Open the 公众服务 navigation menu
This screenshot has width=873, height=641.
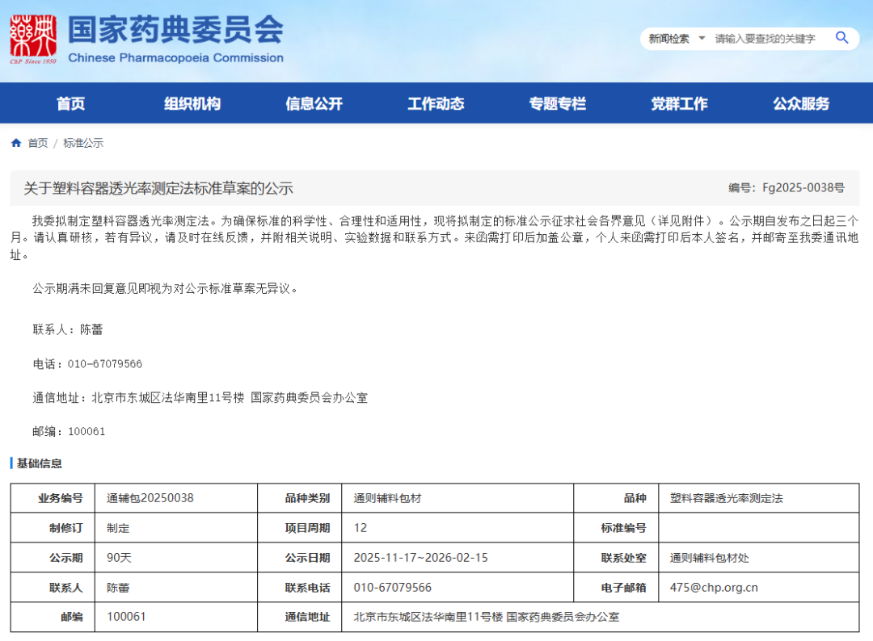[801, 103]
